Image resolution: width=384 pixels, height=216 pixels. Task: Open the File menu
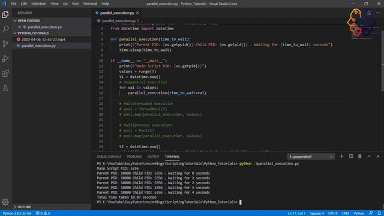click(13, 4)
